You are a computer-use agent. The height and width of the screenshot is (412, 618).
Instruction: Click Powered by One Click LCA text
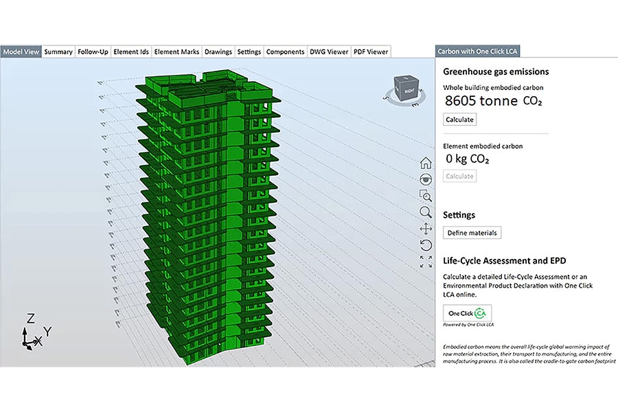pyautogui.click(x=468, y=325)
